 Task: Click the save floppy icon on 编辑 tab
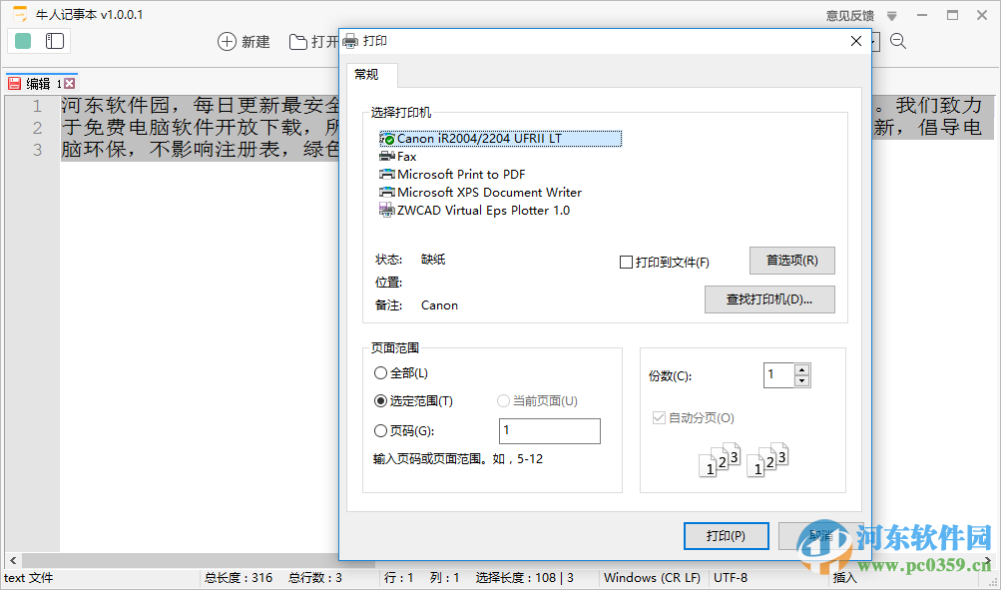13,82
